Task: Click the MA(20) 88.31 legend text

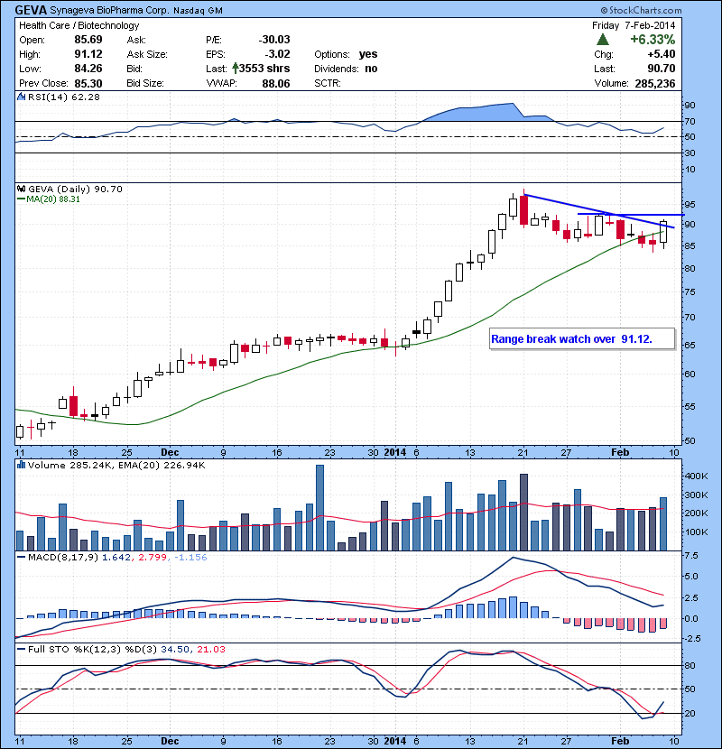Action: pyautogui.click(x=53, y=199)
